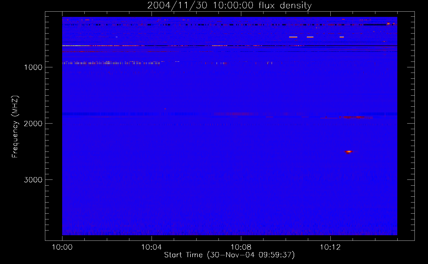Click the 2000 frequency tick label
The image size is (428, 264).
pos(33,124)
